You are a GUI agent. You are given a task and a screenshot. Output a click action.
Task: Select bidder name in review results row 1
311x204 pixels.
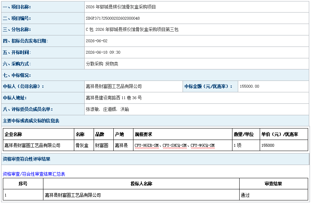(73, 195)
